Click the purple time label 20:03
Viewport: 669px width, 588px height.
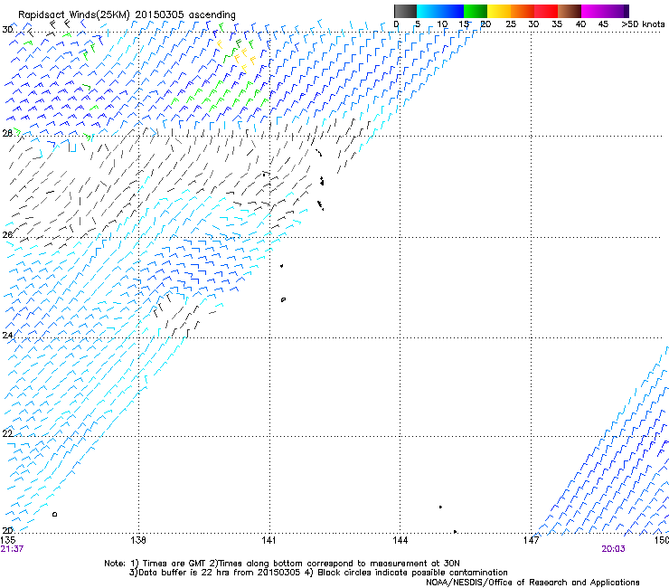614,549
